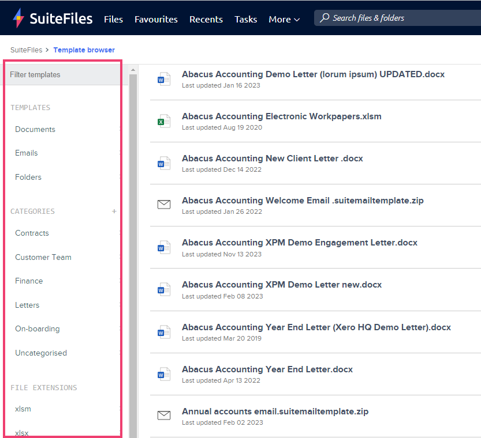481x438 pixels.
Task: Filter templates by Contracts category
Action: pyautogui.click(x=32, y=233)
